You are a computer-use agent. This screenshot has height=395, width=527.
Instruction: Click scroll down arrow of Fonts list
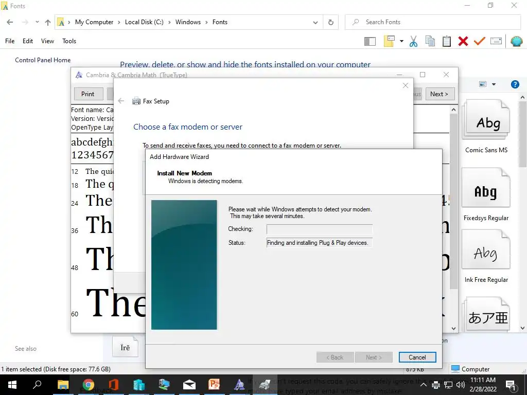[x=522, y=328]
